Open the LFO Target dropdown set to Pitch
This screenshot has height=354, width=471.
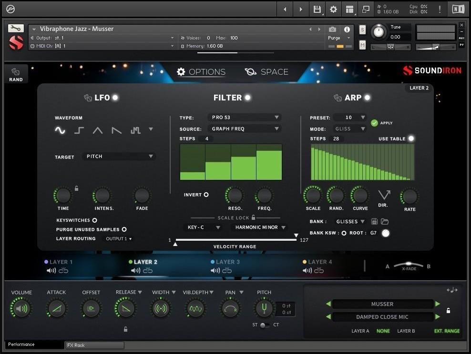coord(119,156)
